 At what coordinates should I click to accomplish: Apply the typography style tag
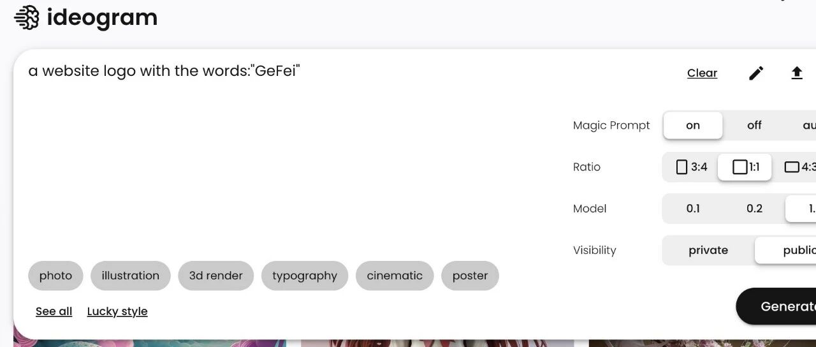tap(305, 276)
